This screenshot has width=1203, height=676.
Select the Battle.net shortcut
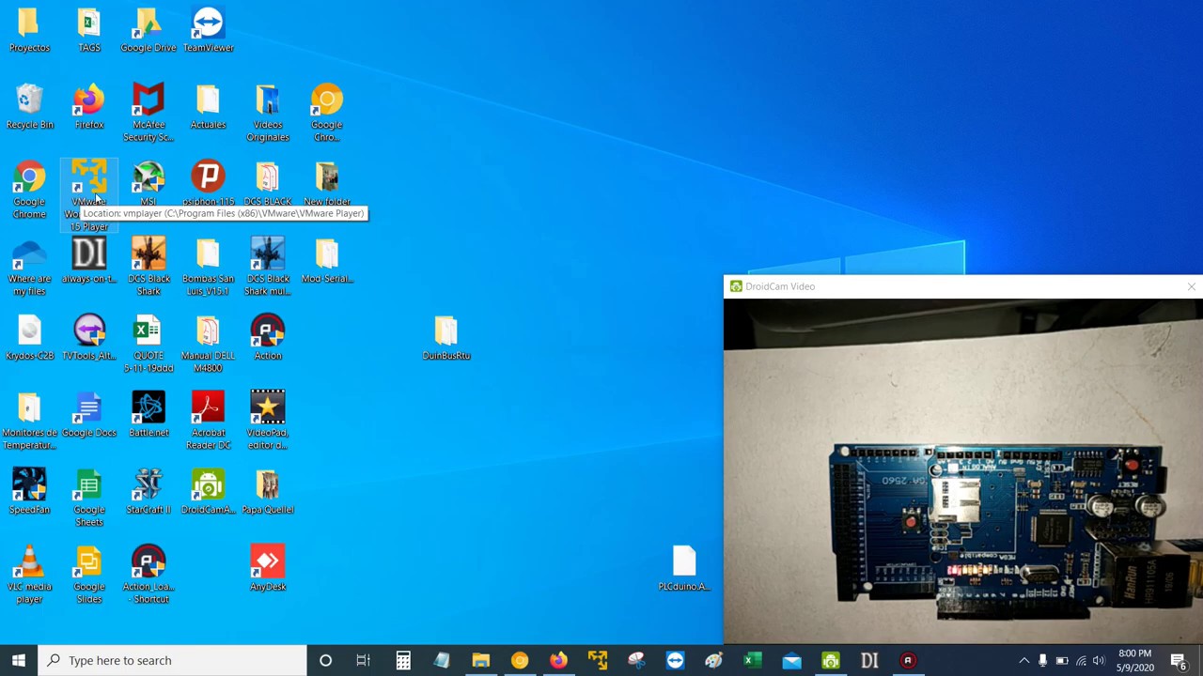tap(148, 415)
